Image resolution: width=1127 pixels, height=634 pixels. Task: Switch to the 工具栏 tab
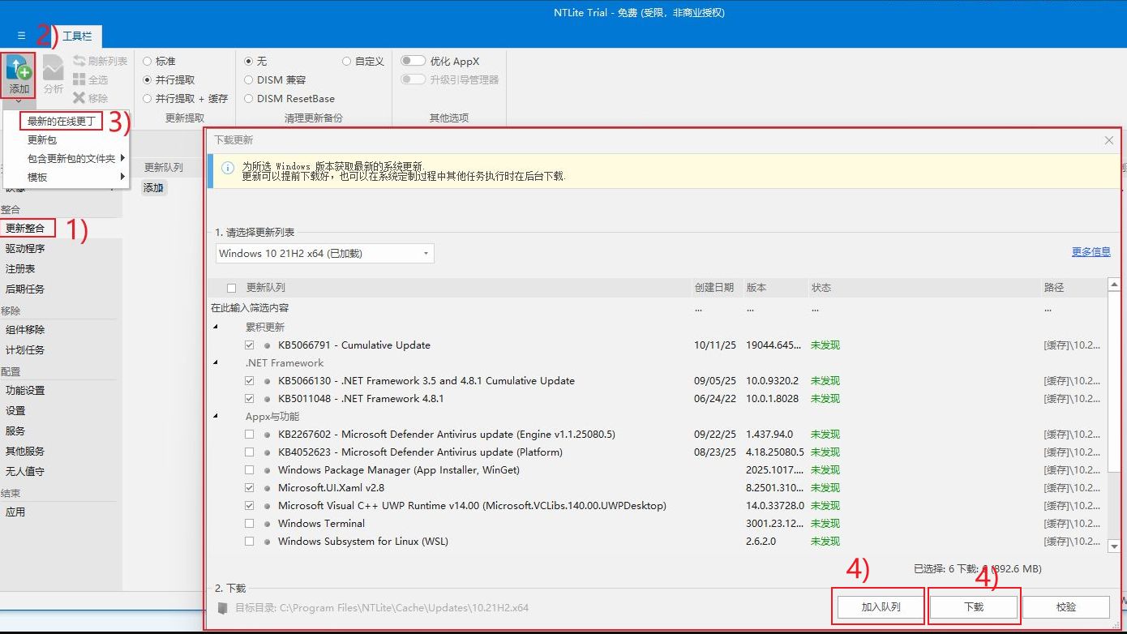[x=77, y=36]
